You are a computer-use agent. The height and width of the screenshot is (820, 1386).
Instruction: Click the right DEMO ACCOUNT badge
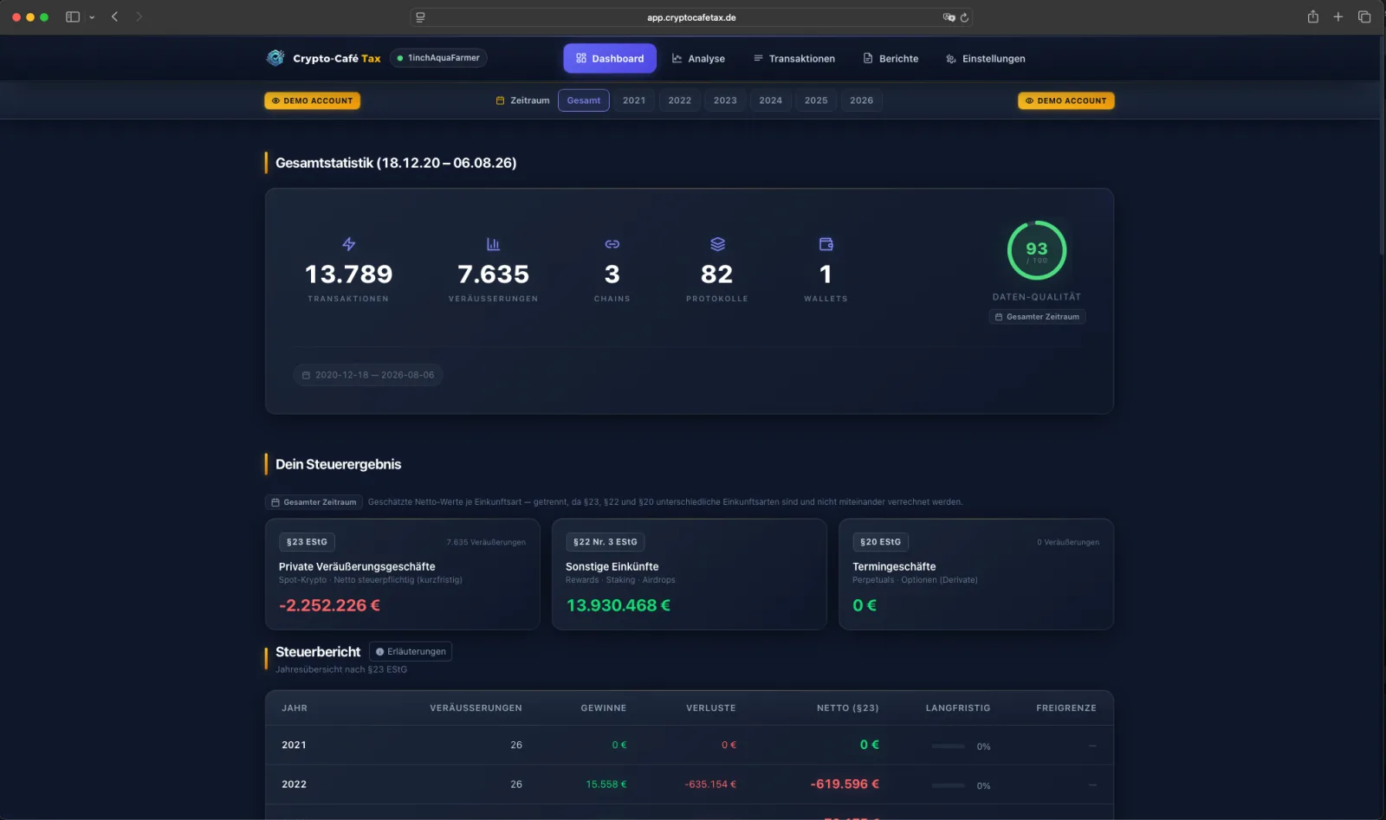tap(1066, 100)
